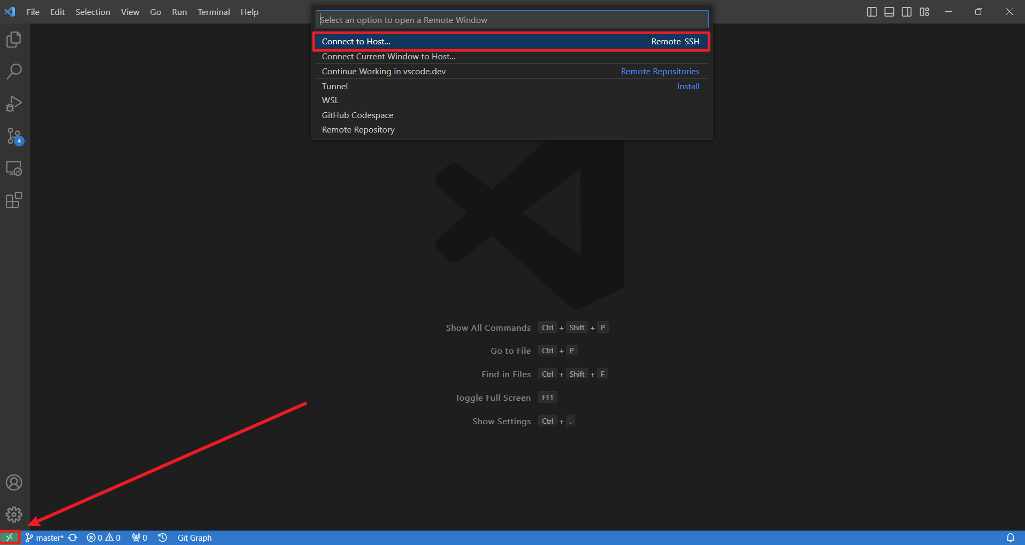Minimize the VS Code window
1025x545 pixels.
[x=948, y=12]
